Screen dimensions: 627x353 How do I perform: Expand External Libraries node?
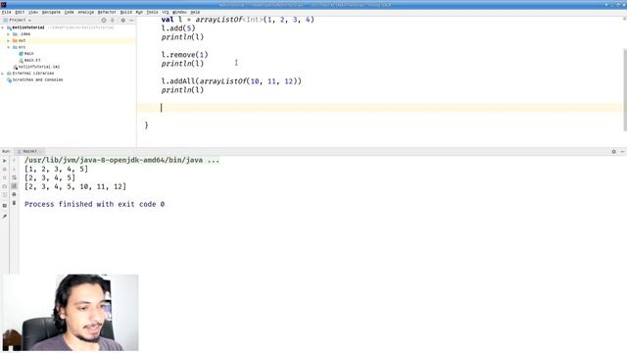[3, 74]
